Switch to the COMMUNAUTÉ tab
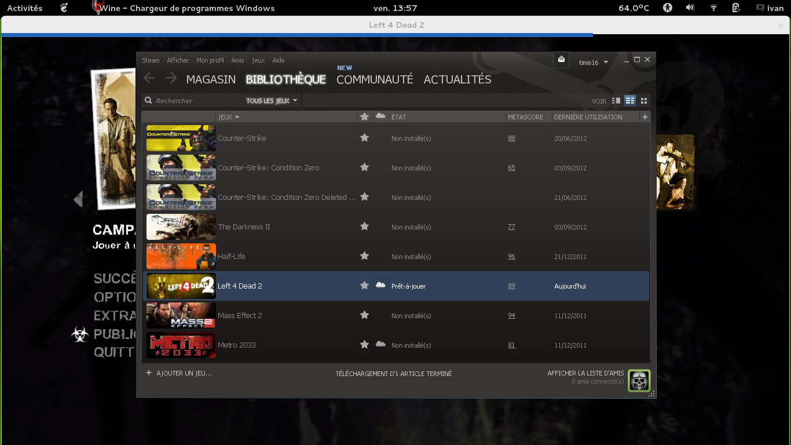791x445 pixels. point(375,79)
